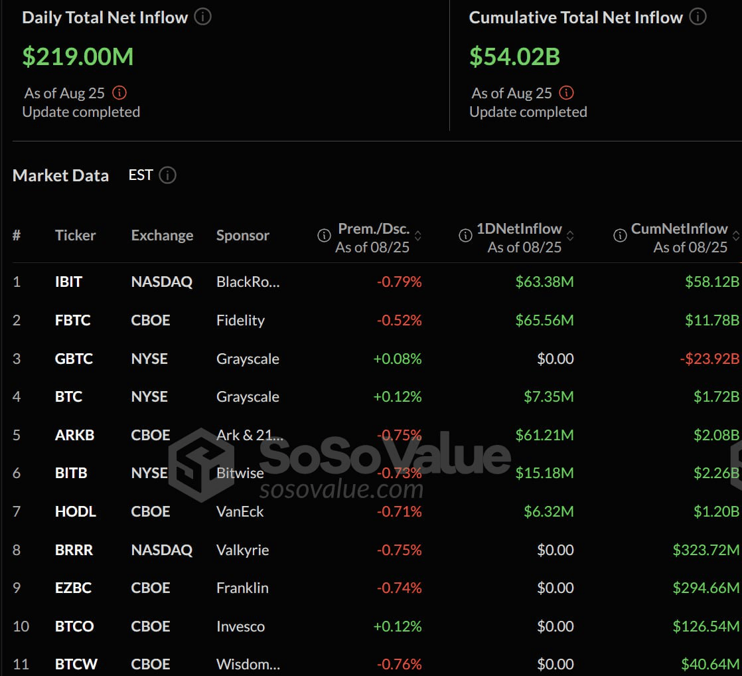Click Ark & 21... sponsor cell
Screen dimensions: 742x676
250,435
